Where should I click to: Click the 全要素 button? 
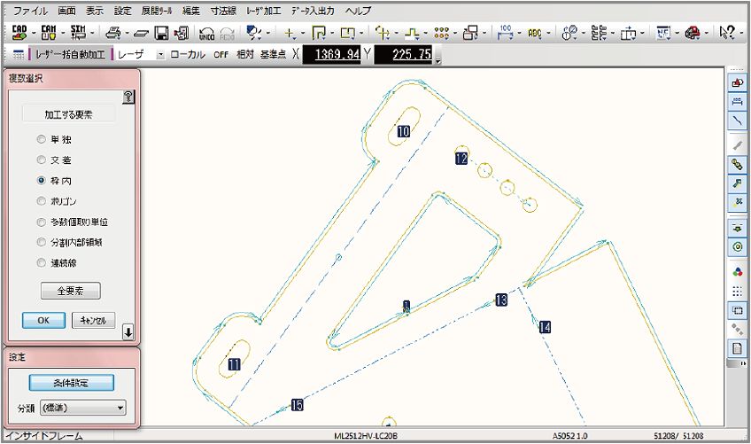click(x=71, y=291)
